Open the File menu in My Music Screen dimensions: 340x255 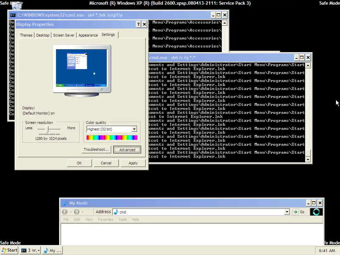point(66,219)
